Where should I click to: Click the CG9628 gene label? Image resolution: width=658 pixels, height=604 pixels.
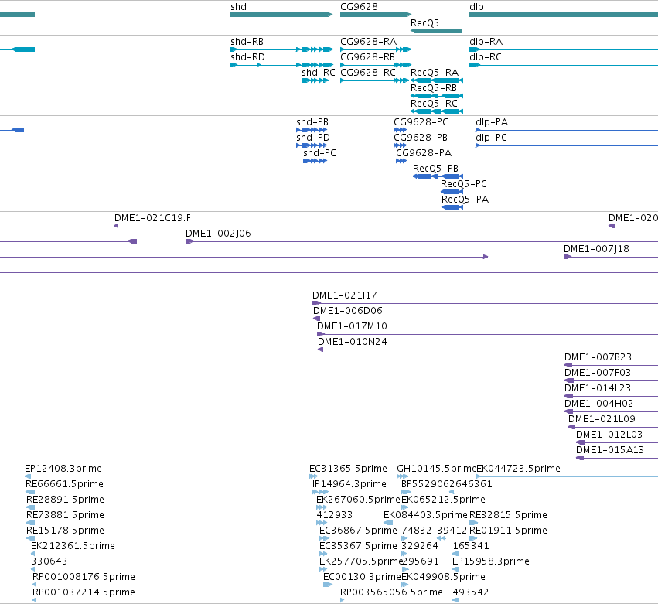[359, 7]
